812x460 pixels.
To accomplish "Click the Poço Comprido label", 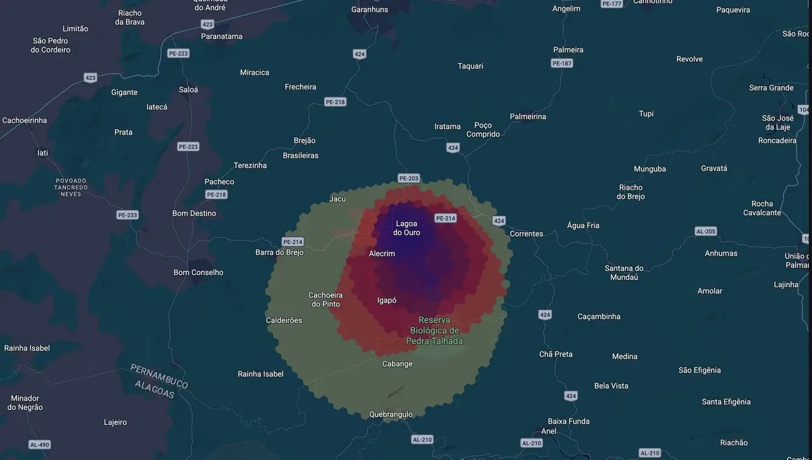I will click(x=483, y=130).
